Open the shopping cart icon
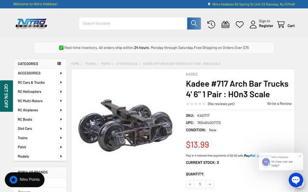This screenshot has width=308, height=192. click(x=281, y=24)
